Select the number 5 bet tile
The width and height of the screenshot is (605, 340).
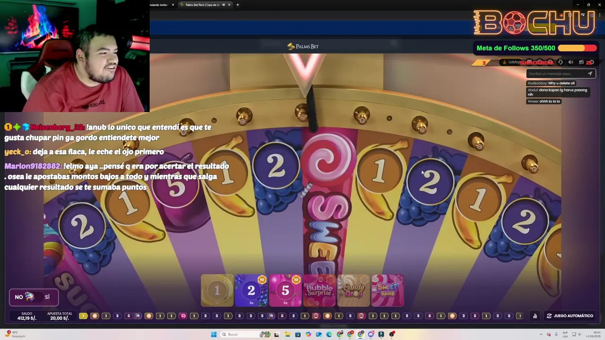point(285,290)
